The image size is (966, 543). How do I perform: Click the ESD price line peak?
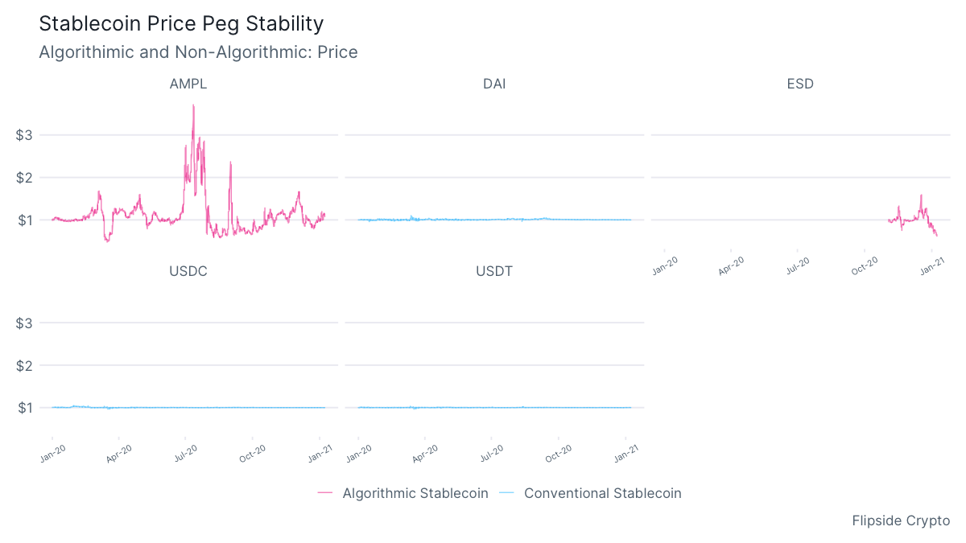tap(921, 195)
